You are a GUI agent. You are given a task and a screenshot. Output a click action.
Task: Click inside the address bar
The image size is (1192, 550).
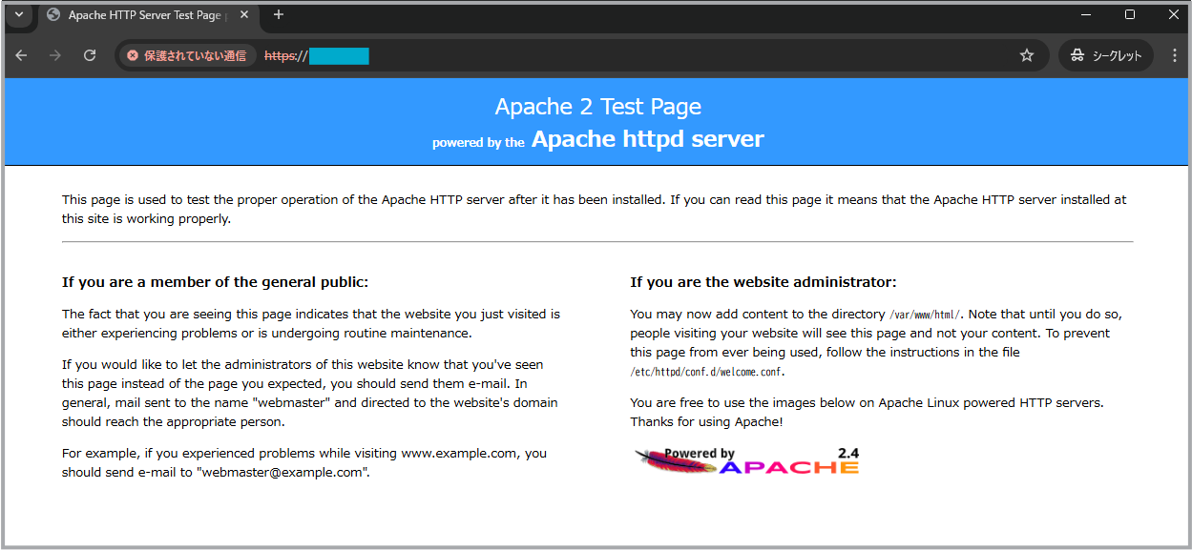pos(573,55)
